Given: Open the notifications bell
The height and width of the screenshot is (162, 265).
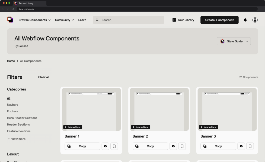Looking at the screenshot, I should click(x=245, y=20).
